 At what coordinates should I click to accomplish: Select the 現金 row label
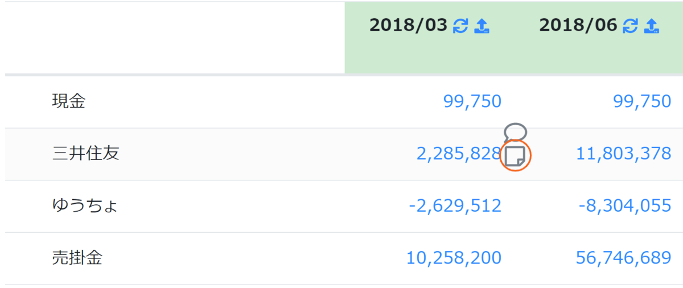click(x=68, y=102)
